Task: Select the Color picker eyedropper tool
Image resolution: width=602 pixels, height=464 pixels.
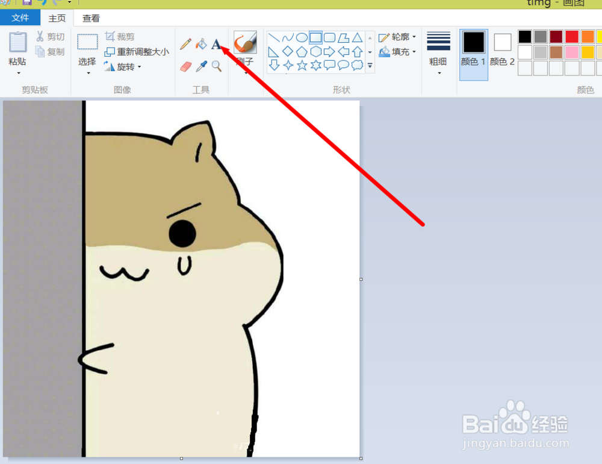Action: (201, 66)
